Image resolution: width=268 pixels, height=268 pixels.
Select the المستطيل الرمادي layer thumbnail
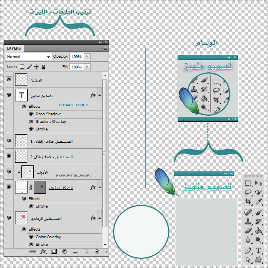[x=21, y=218]
